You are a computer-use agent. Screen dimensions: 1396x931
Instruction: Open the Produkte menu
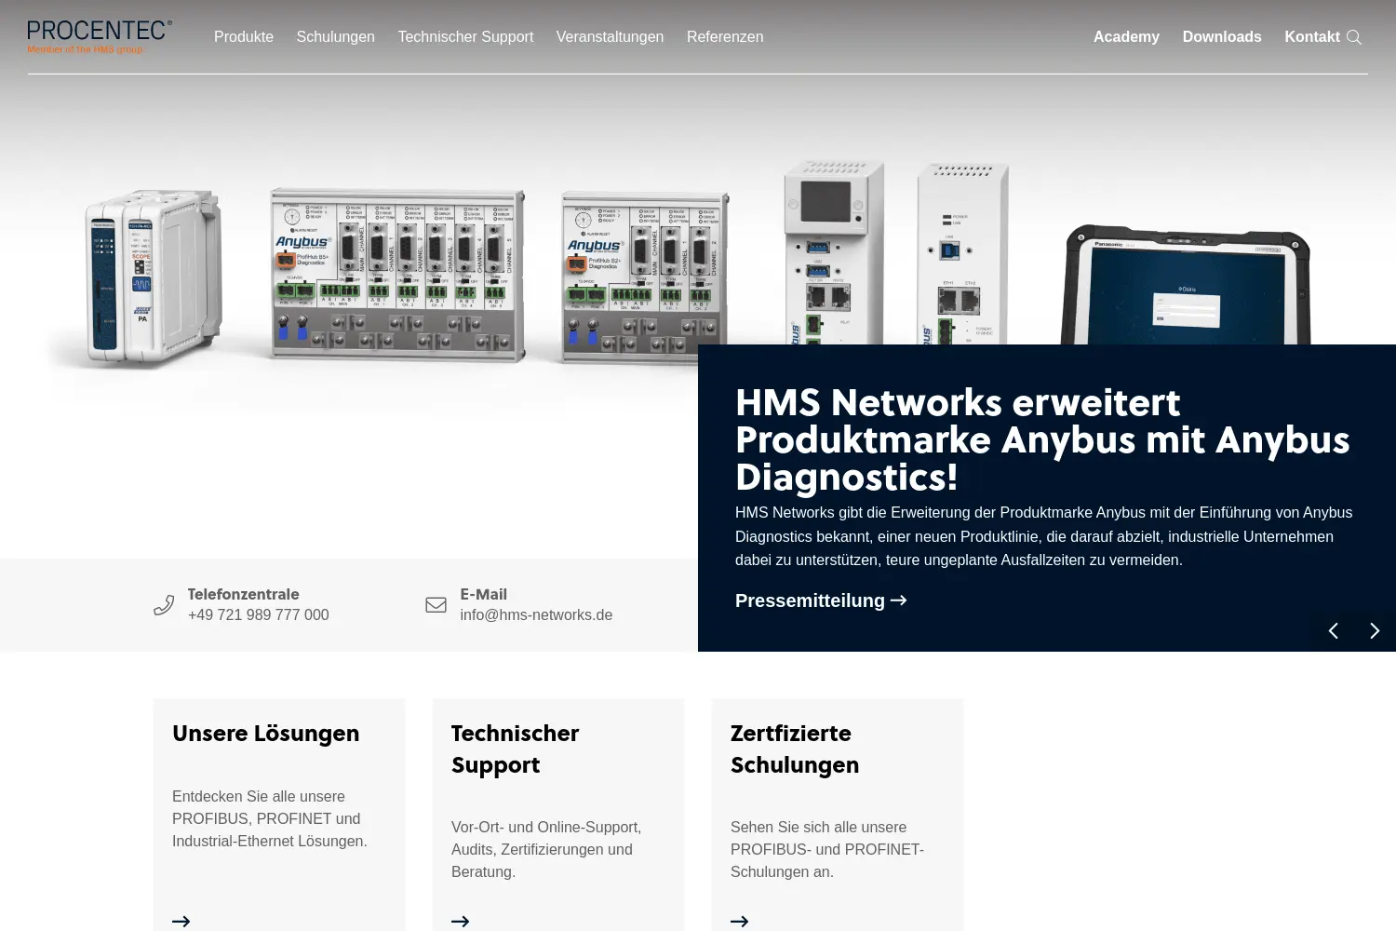tap(244, 36)
